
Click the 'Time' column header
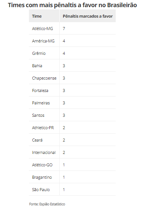(37, 16)
